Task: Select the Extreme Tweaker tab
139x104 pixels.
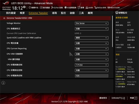Action: point(38,13)
